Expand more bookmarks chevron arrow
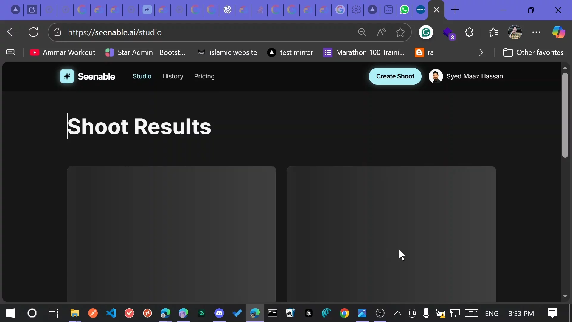Screen dimensions: 572x322 click(481, 52)
